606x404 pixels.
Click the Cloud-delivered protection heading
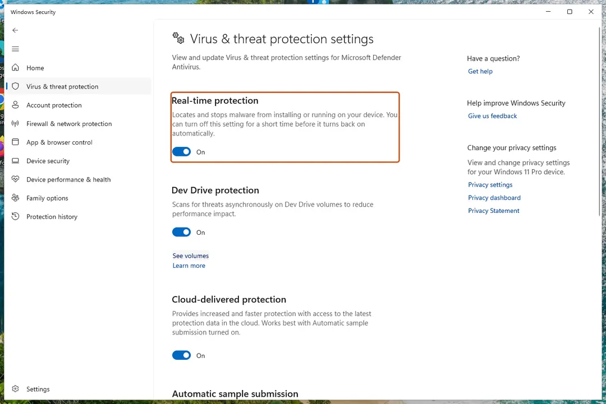[229, 299]
